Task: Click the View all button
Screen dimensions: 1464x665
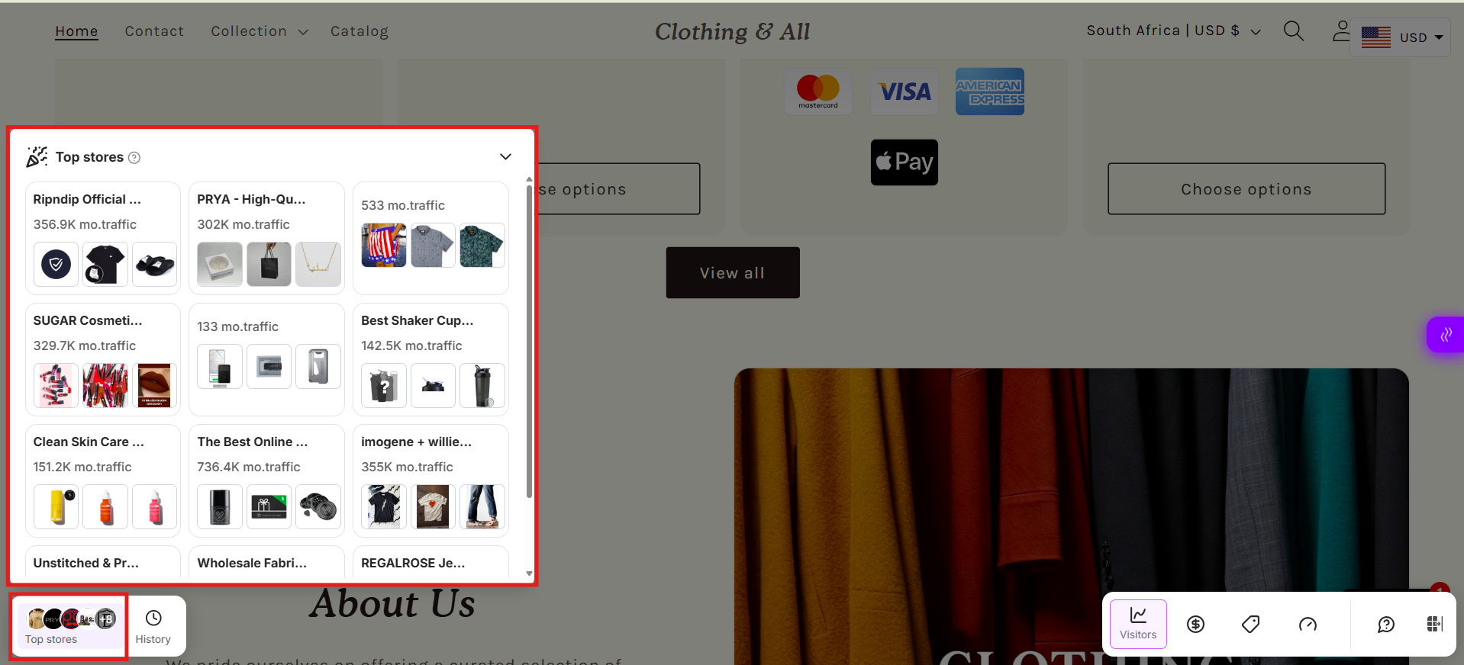Action: tap(733, 272)
